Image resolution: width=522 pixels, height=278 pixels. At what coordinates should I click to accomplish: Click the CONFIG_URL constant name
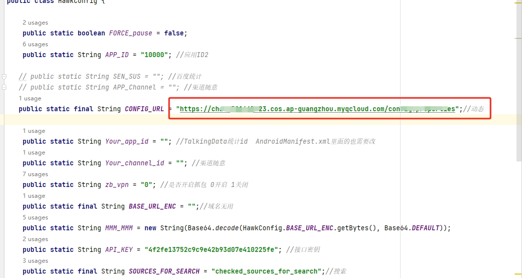point(144,109)
